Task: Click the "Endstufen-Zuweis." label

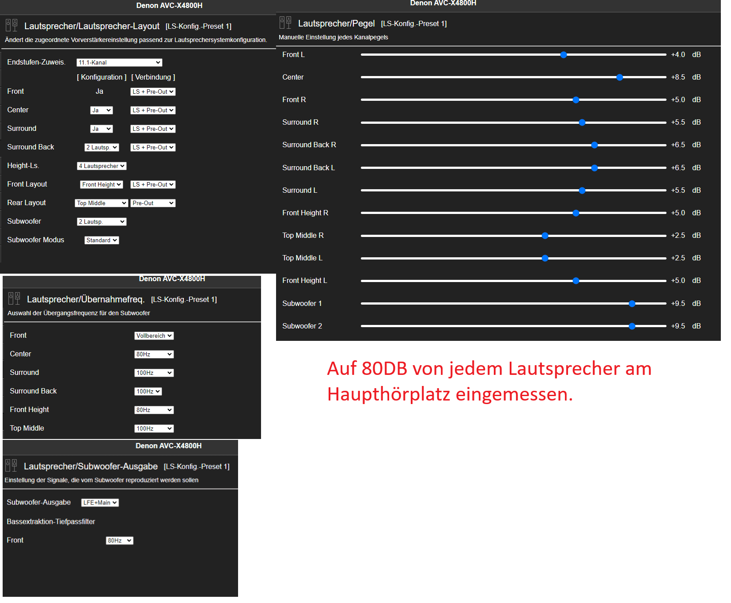Action: (36, 62)
